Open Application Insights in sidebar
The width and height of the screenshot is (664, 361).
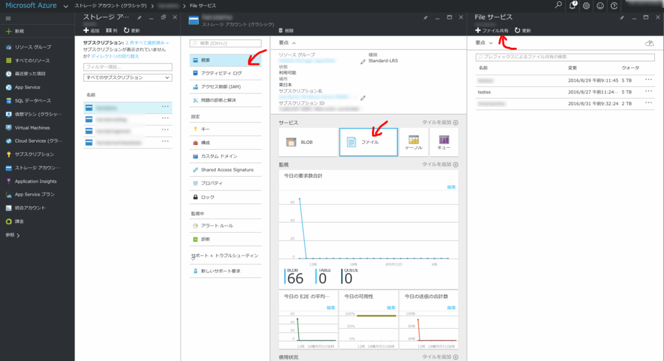click(35, 181)
